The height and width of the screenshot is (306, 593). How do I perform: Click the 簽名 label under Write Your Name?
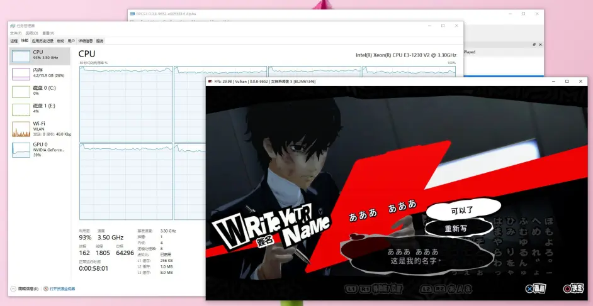(264, 242)
